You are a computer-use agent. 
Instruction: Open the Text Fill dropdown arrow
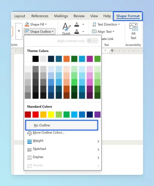tap(83, 24)
